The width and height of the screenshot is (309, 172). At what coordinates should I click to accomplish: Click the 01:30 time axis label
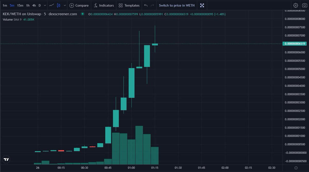click(x=178, y=168)
